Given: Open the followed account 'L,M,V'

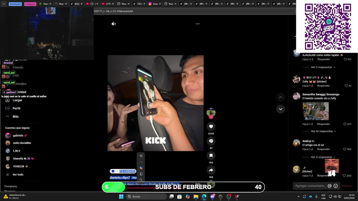Looking at the screenshot, I should point(13,151).
